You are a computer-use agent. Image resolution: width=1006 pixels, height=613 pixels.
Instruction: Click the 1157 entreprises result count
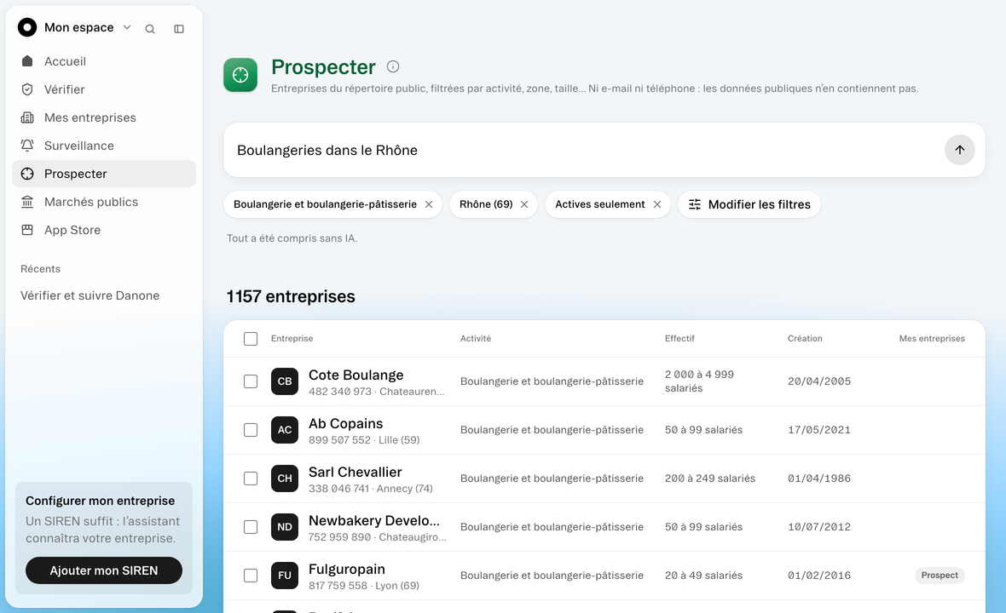click(291, 296)
